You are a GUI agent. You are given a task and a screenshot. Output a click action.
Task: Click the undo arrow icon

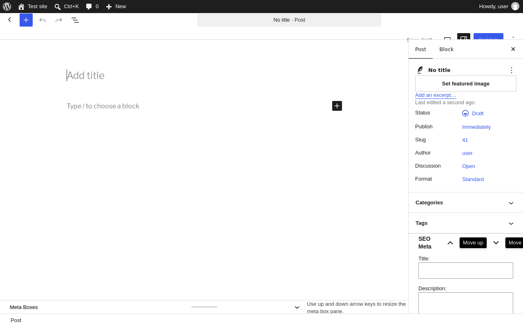coord(42,20)
